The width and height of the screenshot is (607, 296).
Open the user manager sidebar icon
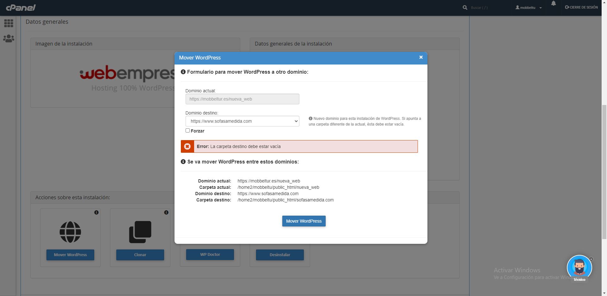click(x=9, y=39)
